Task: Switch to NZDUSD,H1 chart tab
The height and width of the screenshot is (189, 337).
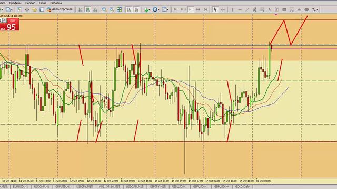Action: coord(179,187)
